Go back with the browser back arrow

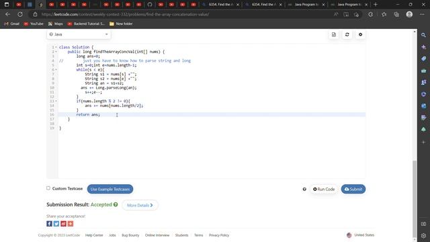(x=7, y=14)
